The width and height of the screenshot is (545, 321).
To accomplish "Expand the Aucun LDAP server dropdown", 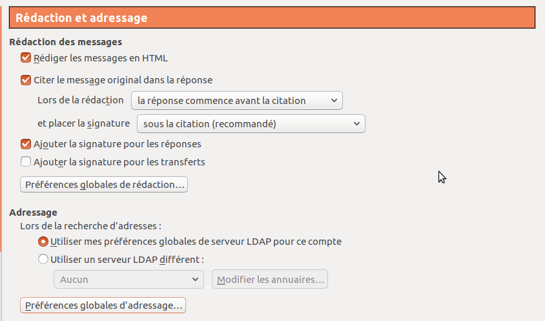I will [128, 279].
